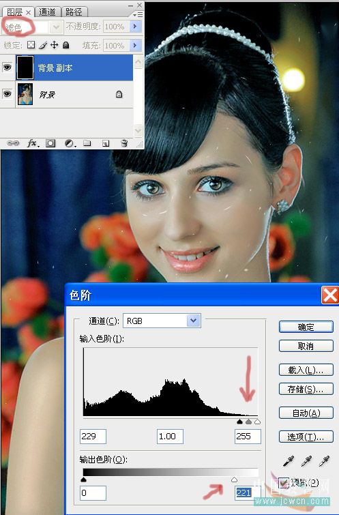This screenshot has height=515, width=339.
Task: Lock all padlock icon
Action: point(65,44)
